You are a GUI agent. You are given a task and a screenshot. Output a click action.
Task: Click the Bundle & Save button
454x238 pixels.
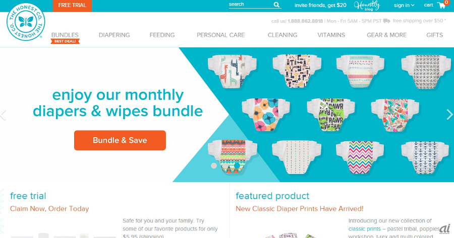point(120,140)
